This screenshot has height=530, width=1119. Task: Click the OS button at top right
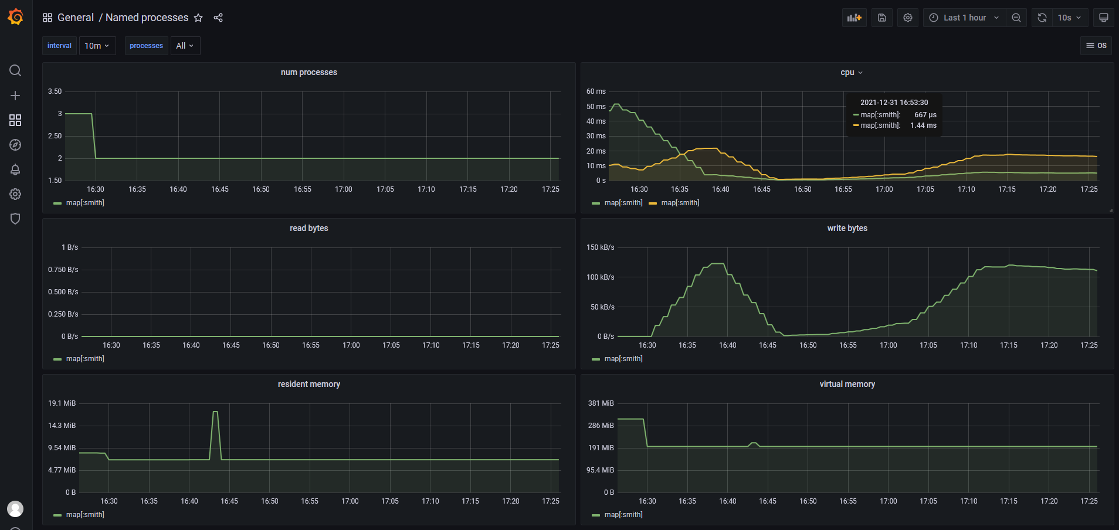[x=1096, y=45]
